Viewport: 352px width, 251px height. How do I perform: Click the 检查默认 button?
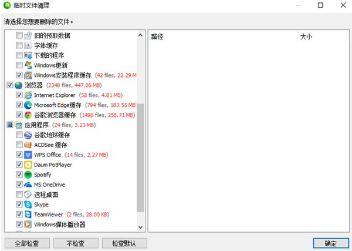click(124, 243)
